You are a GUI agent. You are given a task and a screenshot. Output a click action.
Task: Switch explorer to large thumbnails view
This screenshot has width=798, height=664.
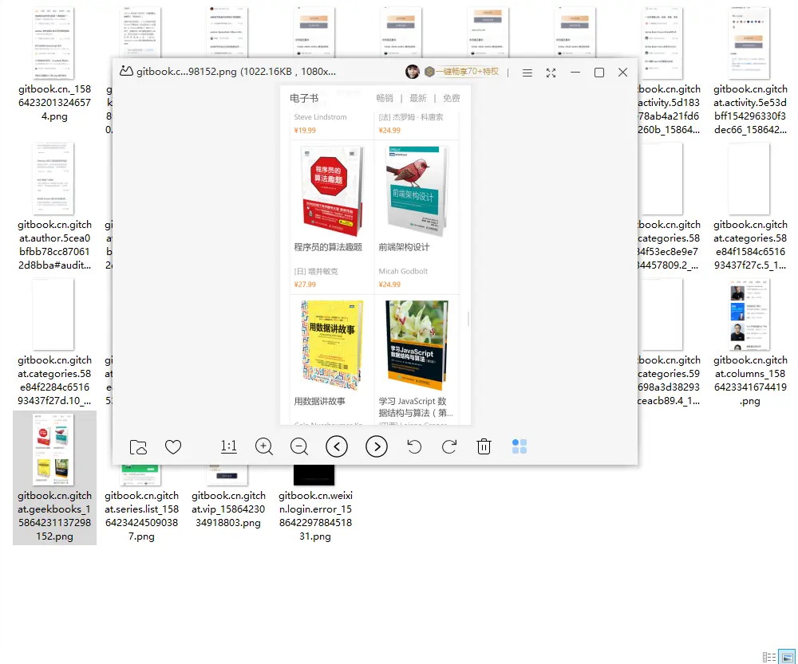point(788,657)
